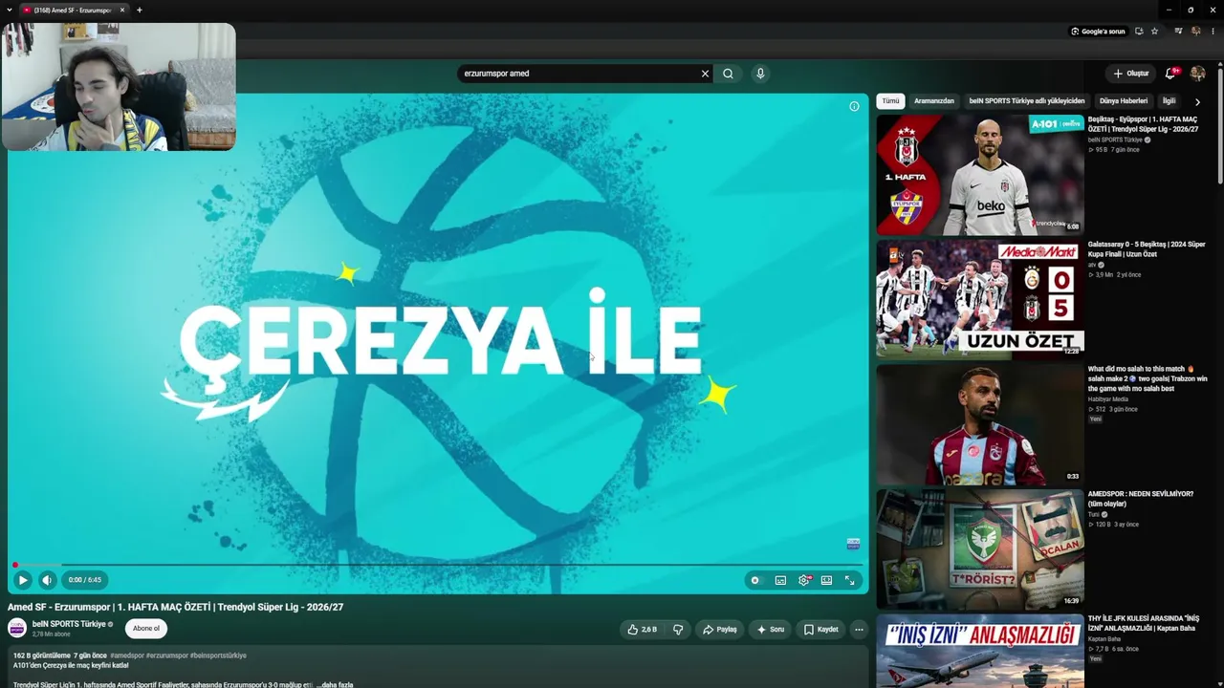The image size is (1224, 688).
Task: Open the info card icon on video
Action: [854, 106]
